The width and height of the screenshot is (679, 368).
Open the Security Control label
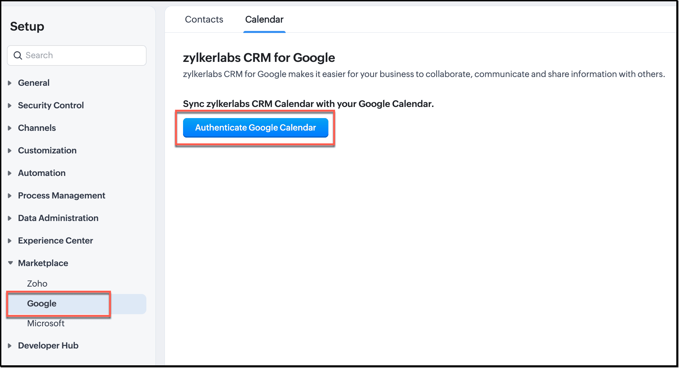click(51, 106)
